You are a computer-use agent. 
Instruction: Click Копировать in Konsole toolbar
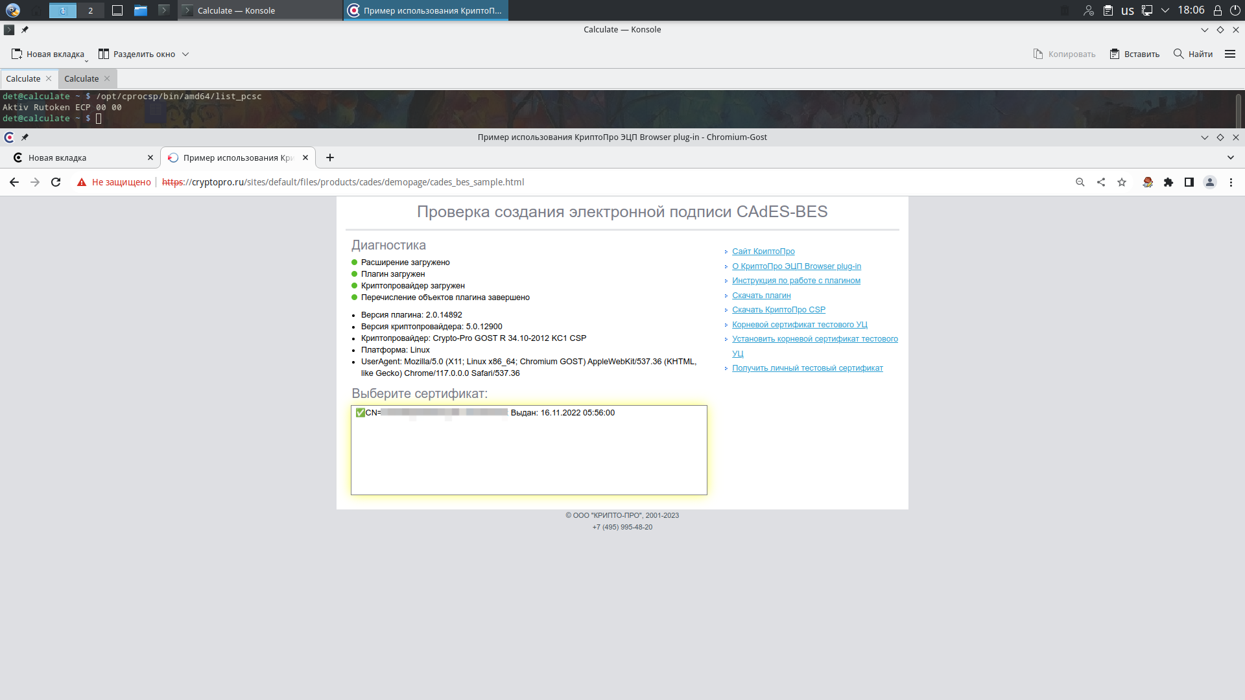tap(1064, 54)
